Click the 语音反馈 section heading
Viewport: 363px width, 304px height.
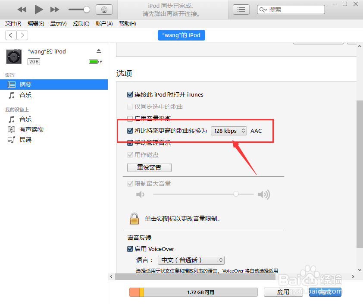139,238
